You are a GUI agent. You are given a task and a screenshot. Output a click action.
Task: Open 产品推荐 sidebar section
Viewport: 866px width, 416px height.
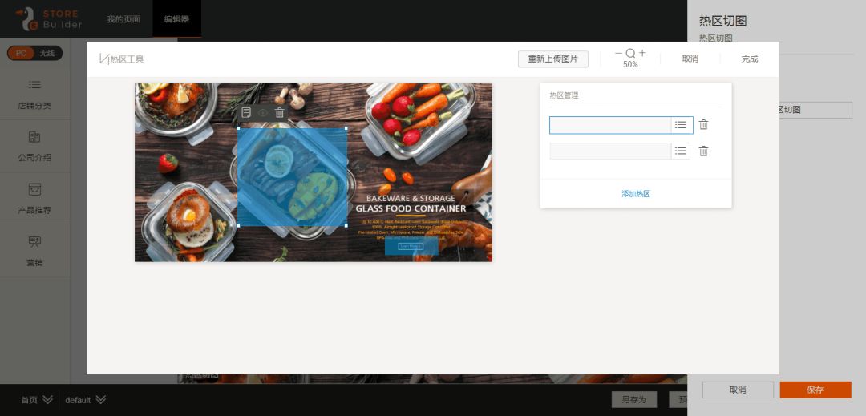click(x=34, y=199)
